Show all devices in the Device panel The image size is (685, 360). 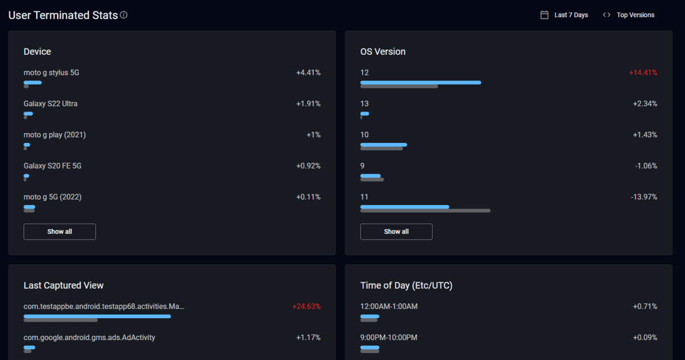(x=59, y=231)
